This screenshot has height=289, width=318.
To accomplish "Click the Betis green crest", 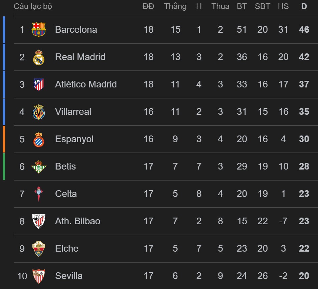I will point(39,167).
